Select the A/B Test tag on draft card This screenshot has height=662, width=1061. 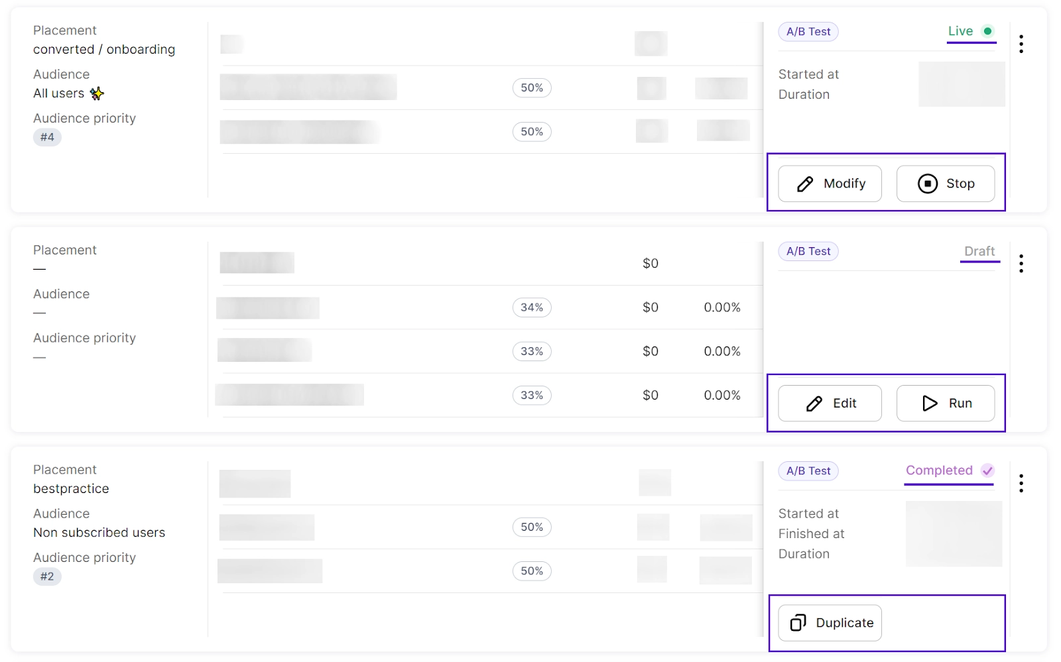click(x=808, y=251)
